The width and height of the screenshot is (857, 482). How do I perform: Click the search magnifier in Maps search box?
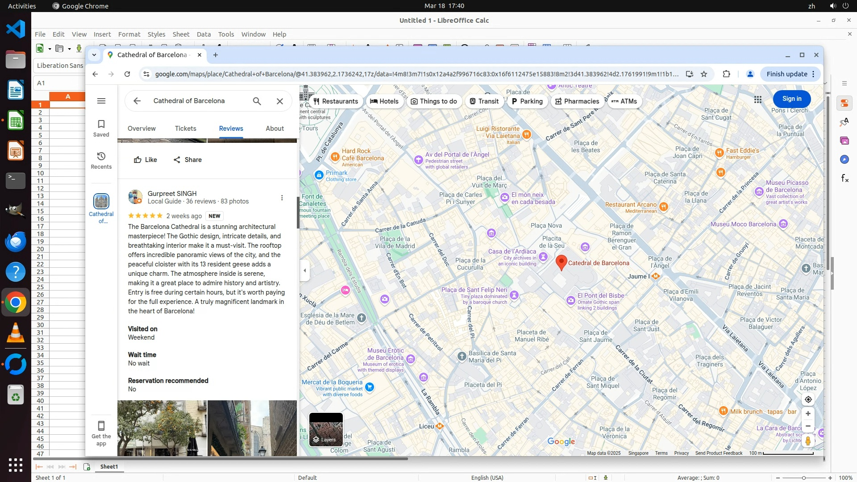click(x=257, y=101)
